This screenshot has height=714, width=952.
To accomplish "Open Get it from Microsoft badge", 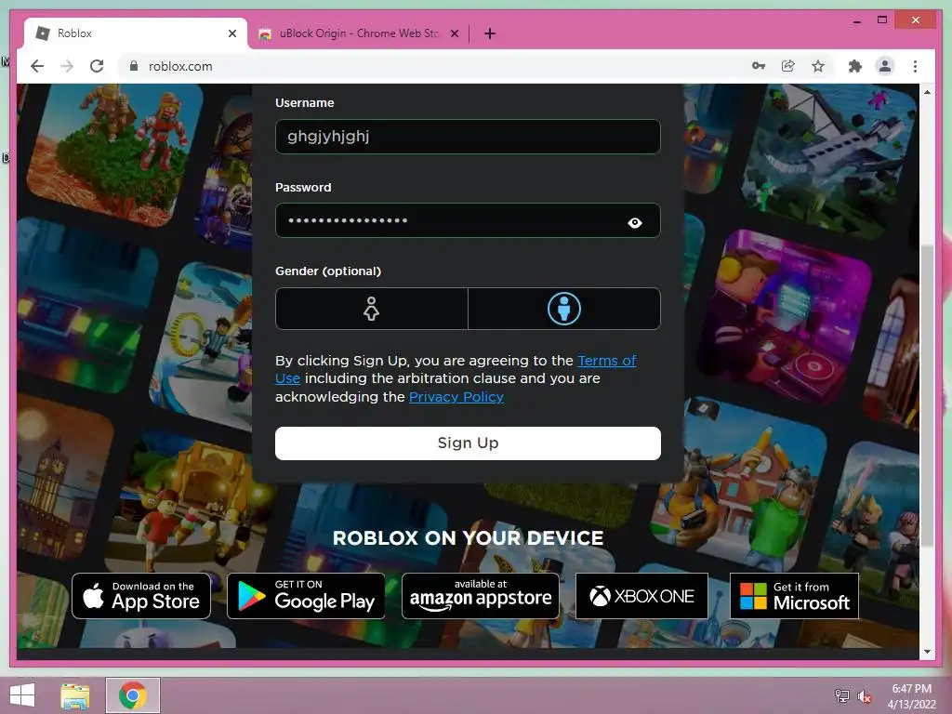I will [794, 596].
